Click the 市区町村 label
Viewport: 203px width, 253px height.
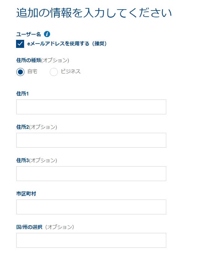26,194
